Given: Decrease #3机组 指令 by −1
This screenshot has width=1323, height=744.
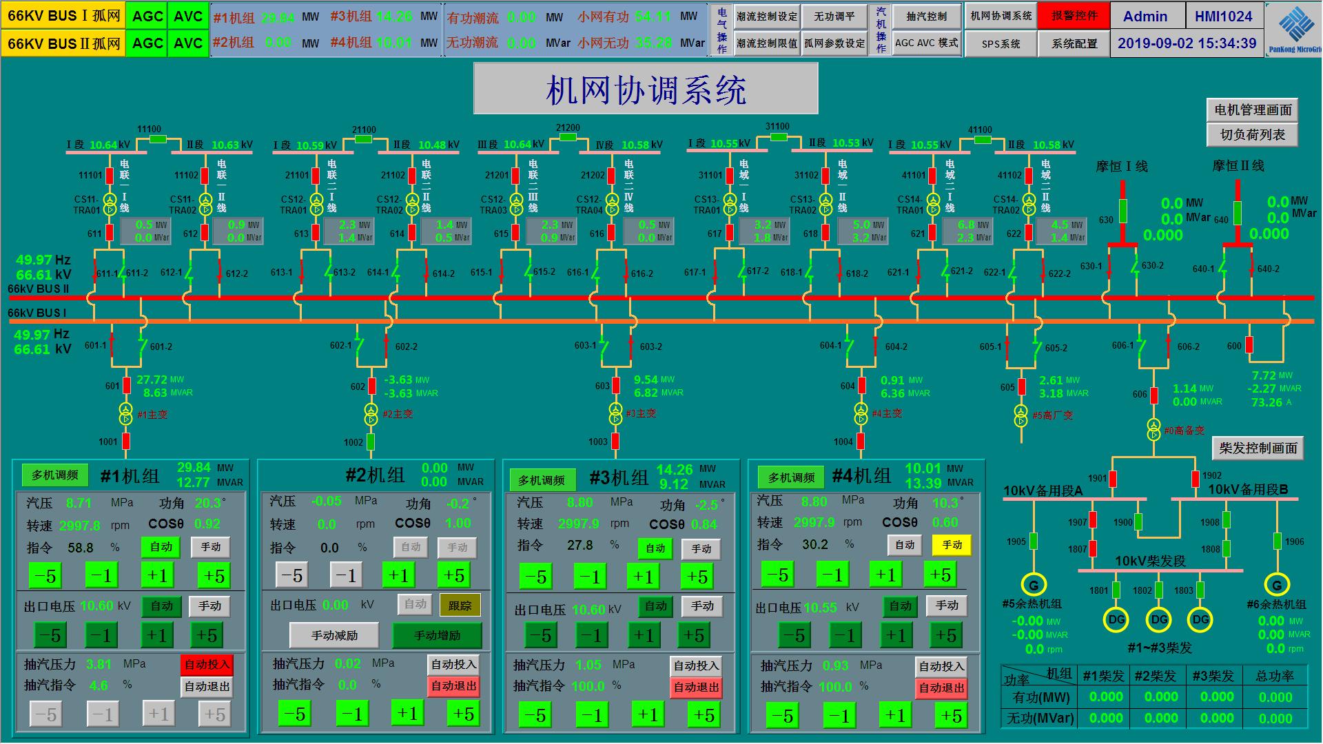Looking at the screenshot, I should point(592,577).
